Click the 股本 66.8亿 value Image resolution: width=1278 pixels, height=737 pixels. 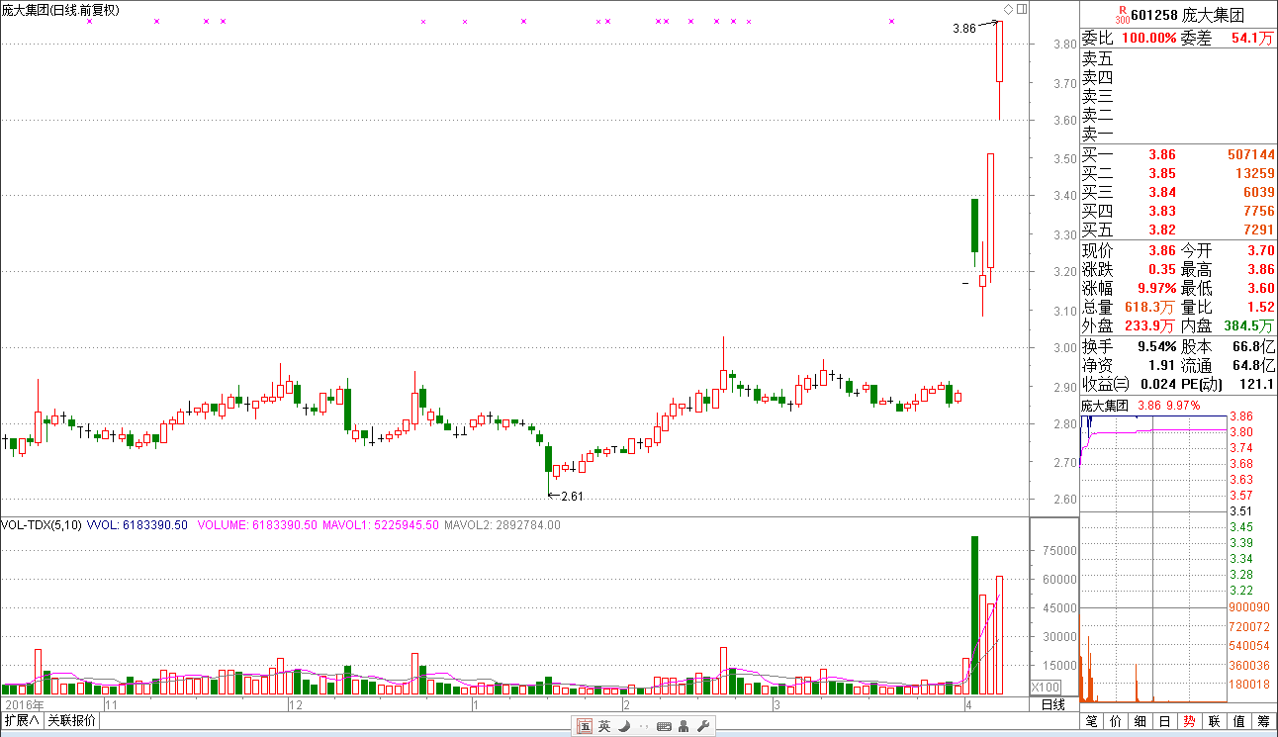(x=1254, y=347)
